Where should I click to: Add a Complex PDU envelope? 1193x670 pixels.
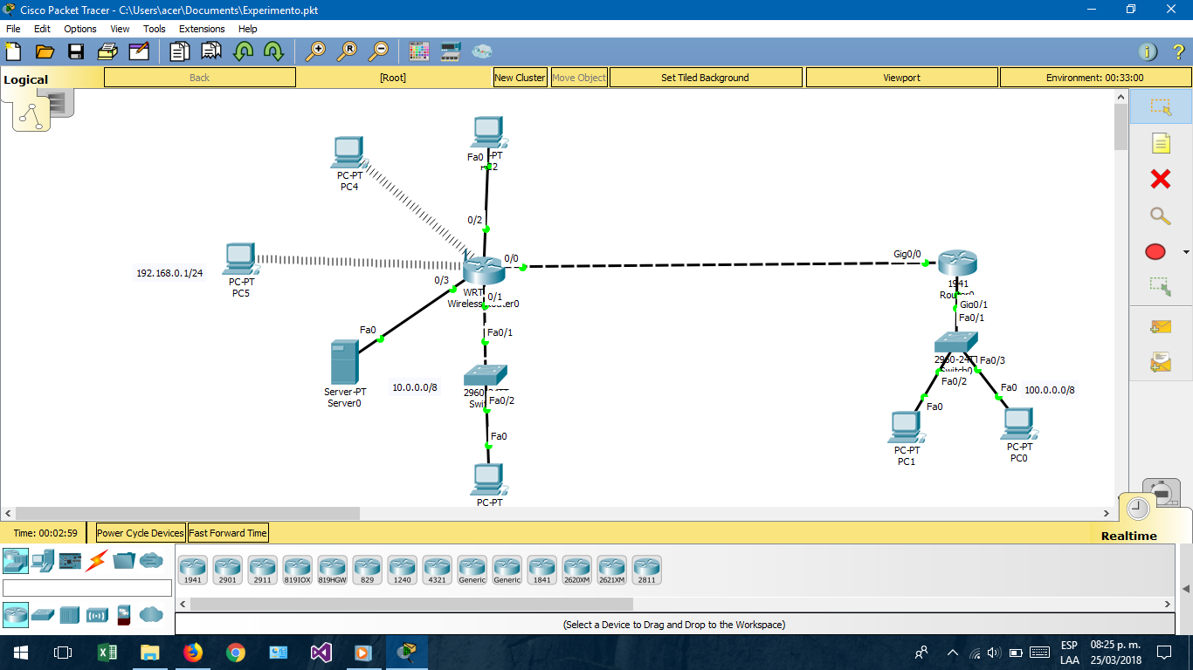point(1161,361)
